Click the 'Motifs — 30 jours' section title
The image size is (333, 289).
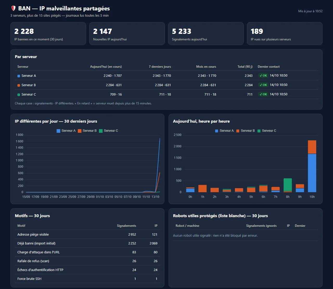pyautogui.click(x=32, y=216)
